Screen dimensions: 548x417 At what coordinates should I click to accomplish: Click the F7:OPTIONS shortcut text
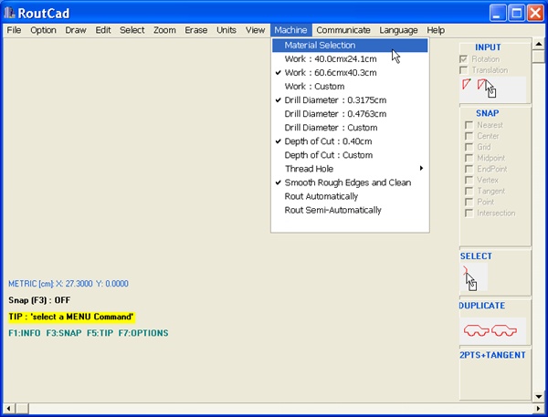(143, 333)
